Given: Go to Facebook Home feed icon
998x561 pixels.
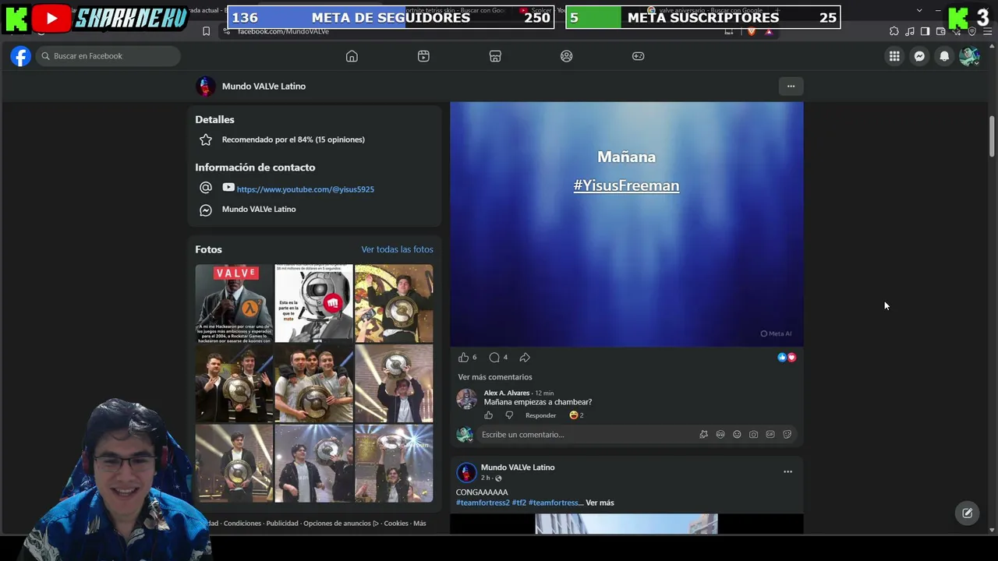Looking at the screenshot, I should [x=352, y=56].
